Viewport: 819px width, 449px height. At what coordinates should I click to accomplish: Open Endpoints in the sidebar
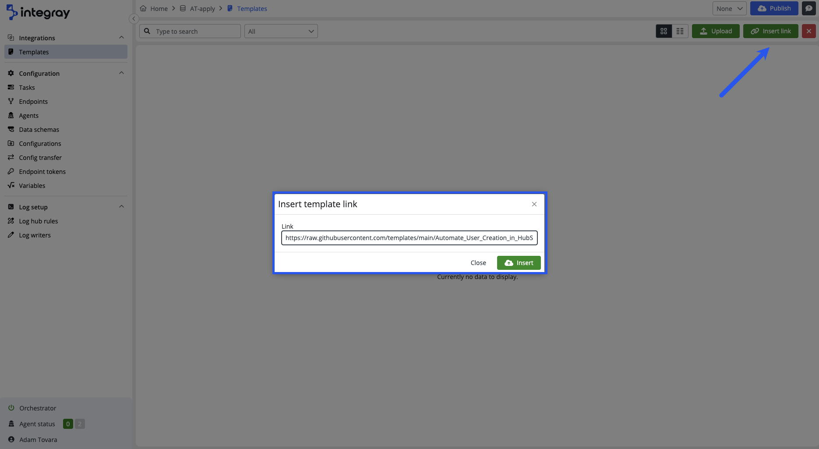[33, 102]
